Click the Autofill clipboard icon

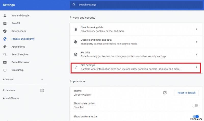pyautogui.click(x=5, y=23)
